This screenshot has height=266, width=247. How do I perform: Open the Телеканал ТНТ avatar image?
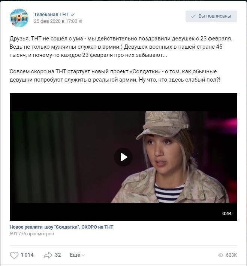pos(19,18)
